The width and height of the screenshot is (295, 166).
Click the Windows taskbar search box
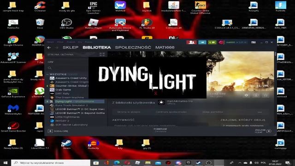[x=51, y=163]
